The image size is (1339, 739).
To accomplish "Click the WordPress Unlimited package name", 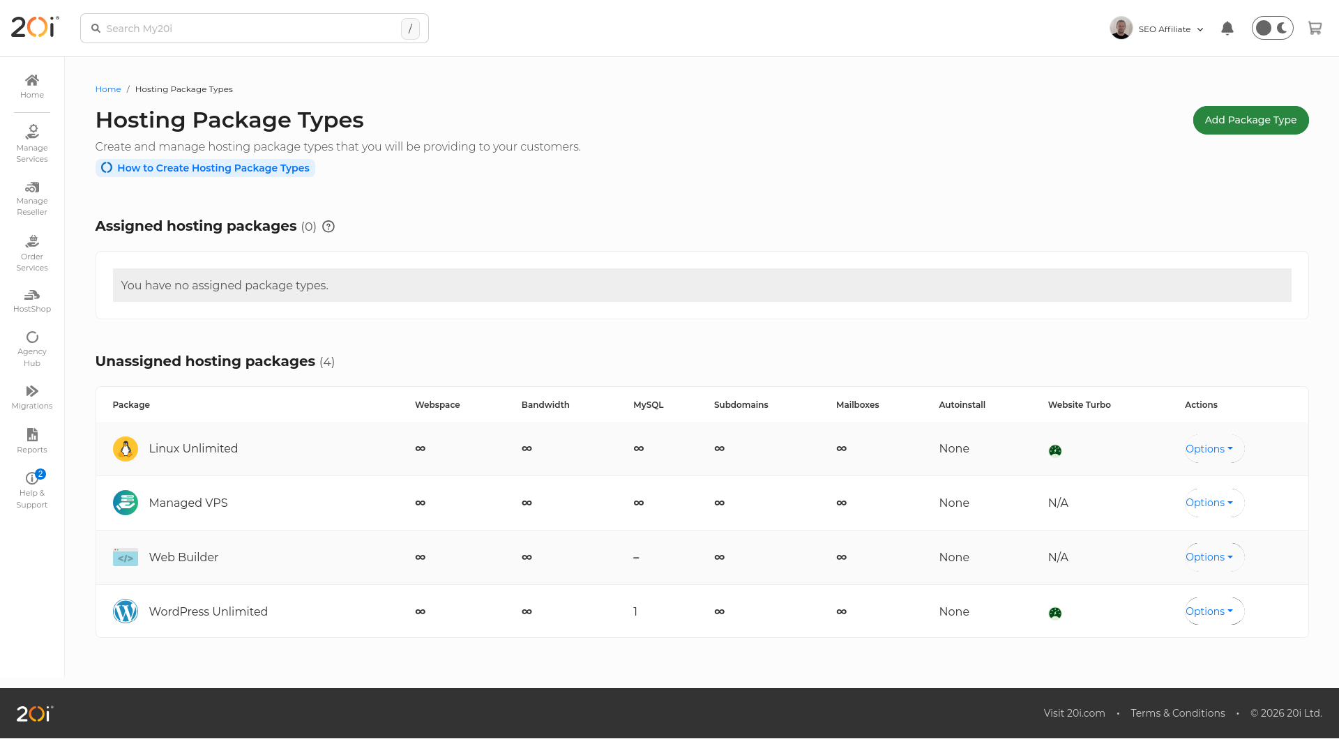I will (x=208, y=611).
